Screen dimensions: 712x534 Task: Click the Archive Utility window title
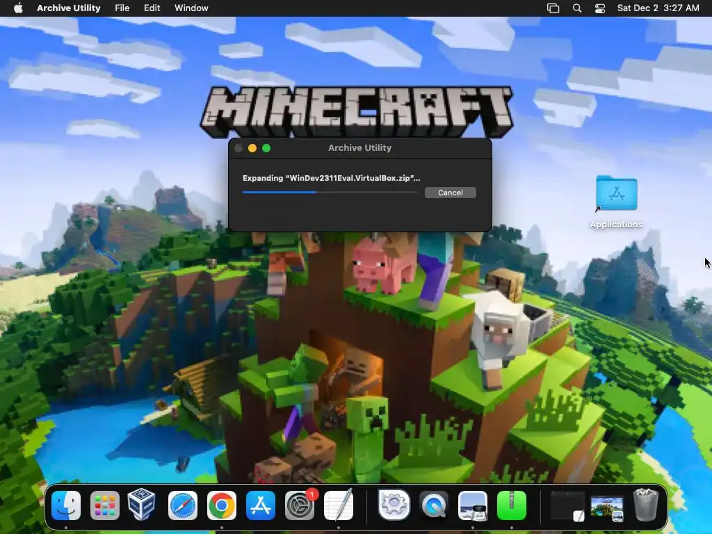359,147
